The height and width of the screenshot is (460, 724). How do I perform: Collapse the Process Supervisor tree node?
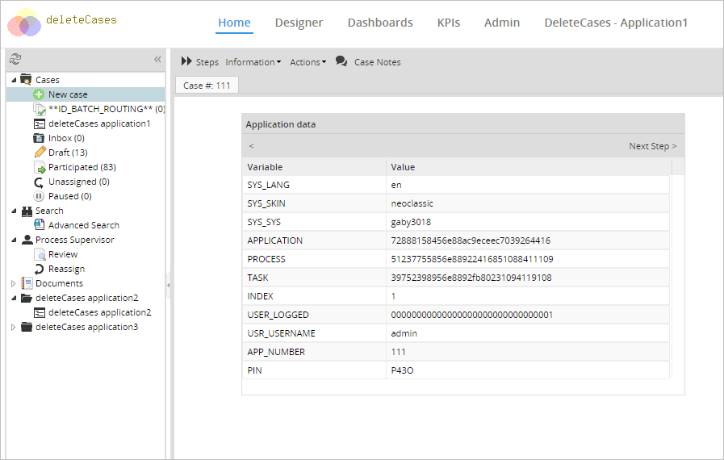pos(13,240)
